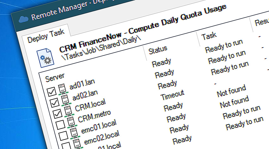Check the CRM.metro server checkbox

tap(60, 125)
